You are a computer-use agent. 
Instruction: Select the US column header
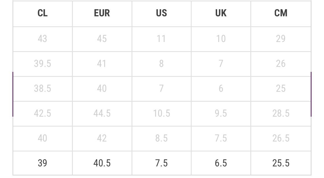[161, 13]
